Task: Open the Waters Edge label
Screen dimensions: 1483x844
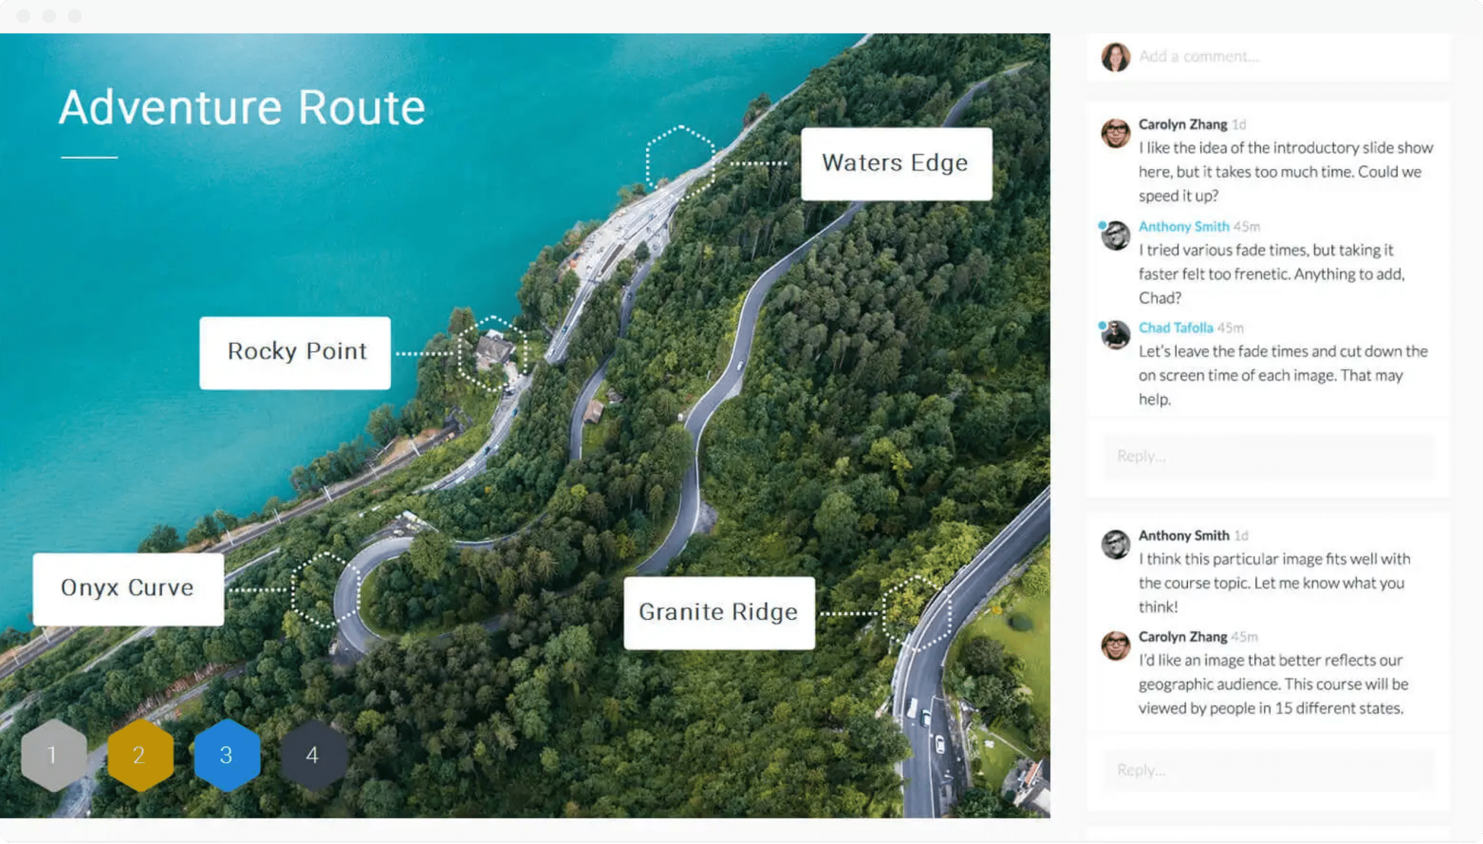Action: click(896, 163)
